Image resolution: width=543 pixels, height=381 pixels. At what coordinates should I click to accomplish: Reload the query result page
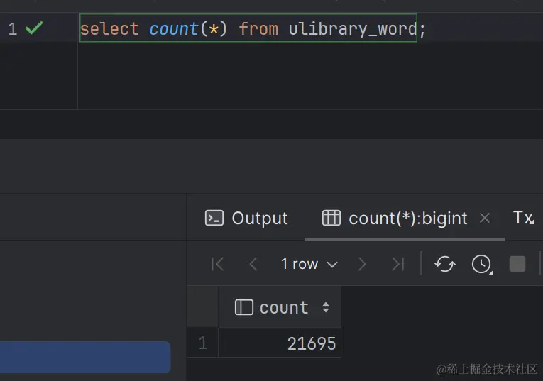point(445,264)
